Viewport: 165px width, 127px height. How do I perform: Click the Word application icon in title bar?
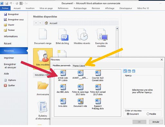click(2, 4)
